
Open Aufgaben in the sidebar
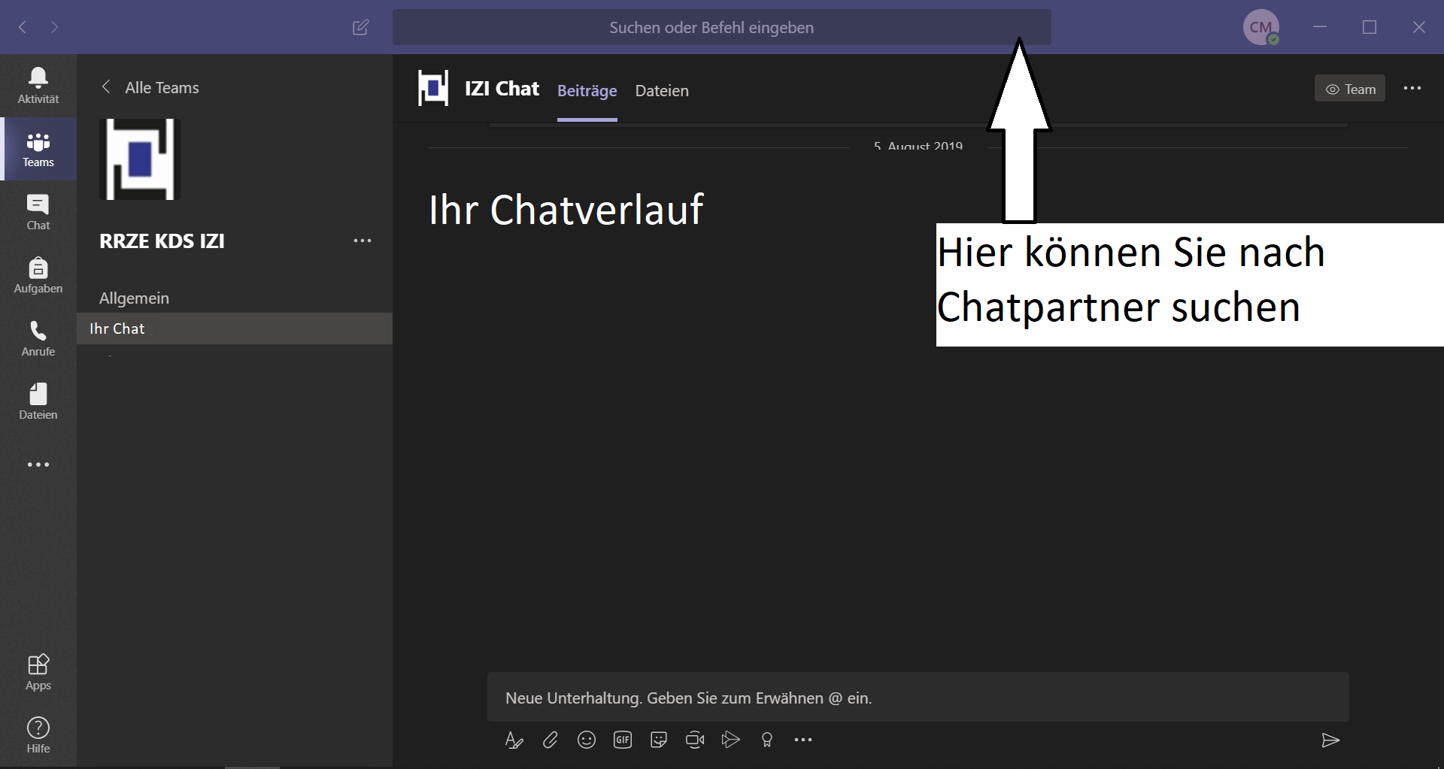(x=38, y=275)
